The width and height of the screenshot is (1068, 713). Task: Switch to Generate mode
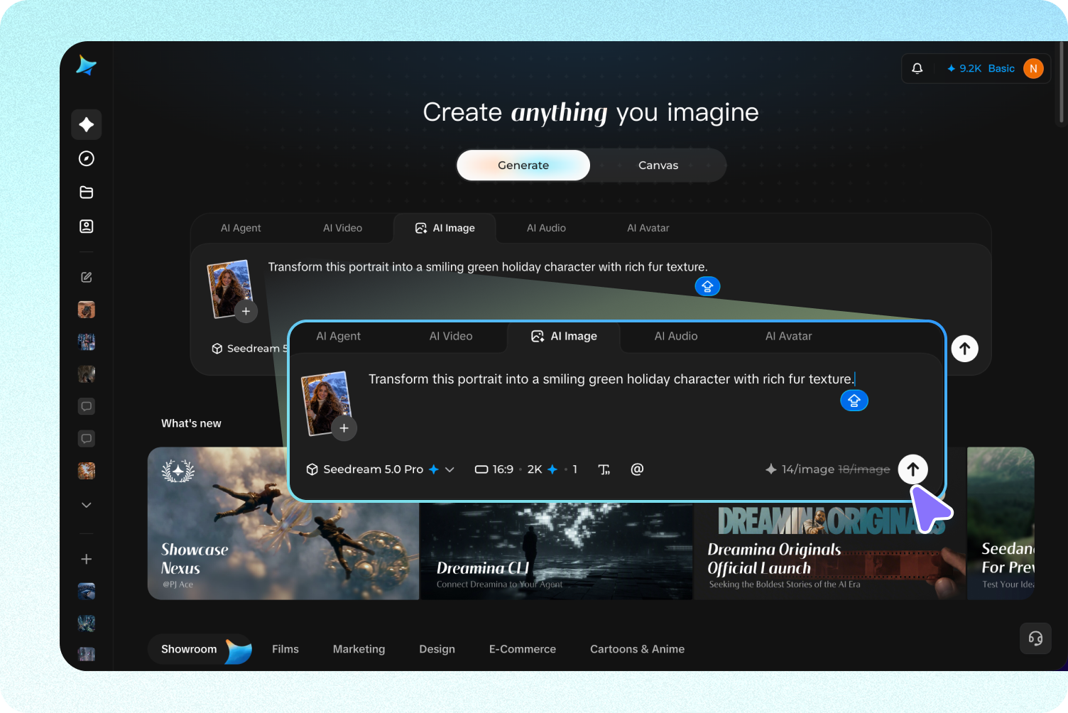[523, 165]
